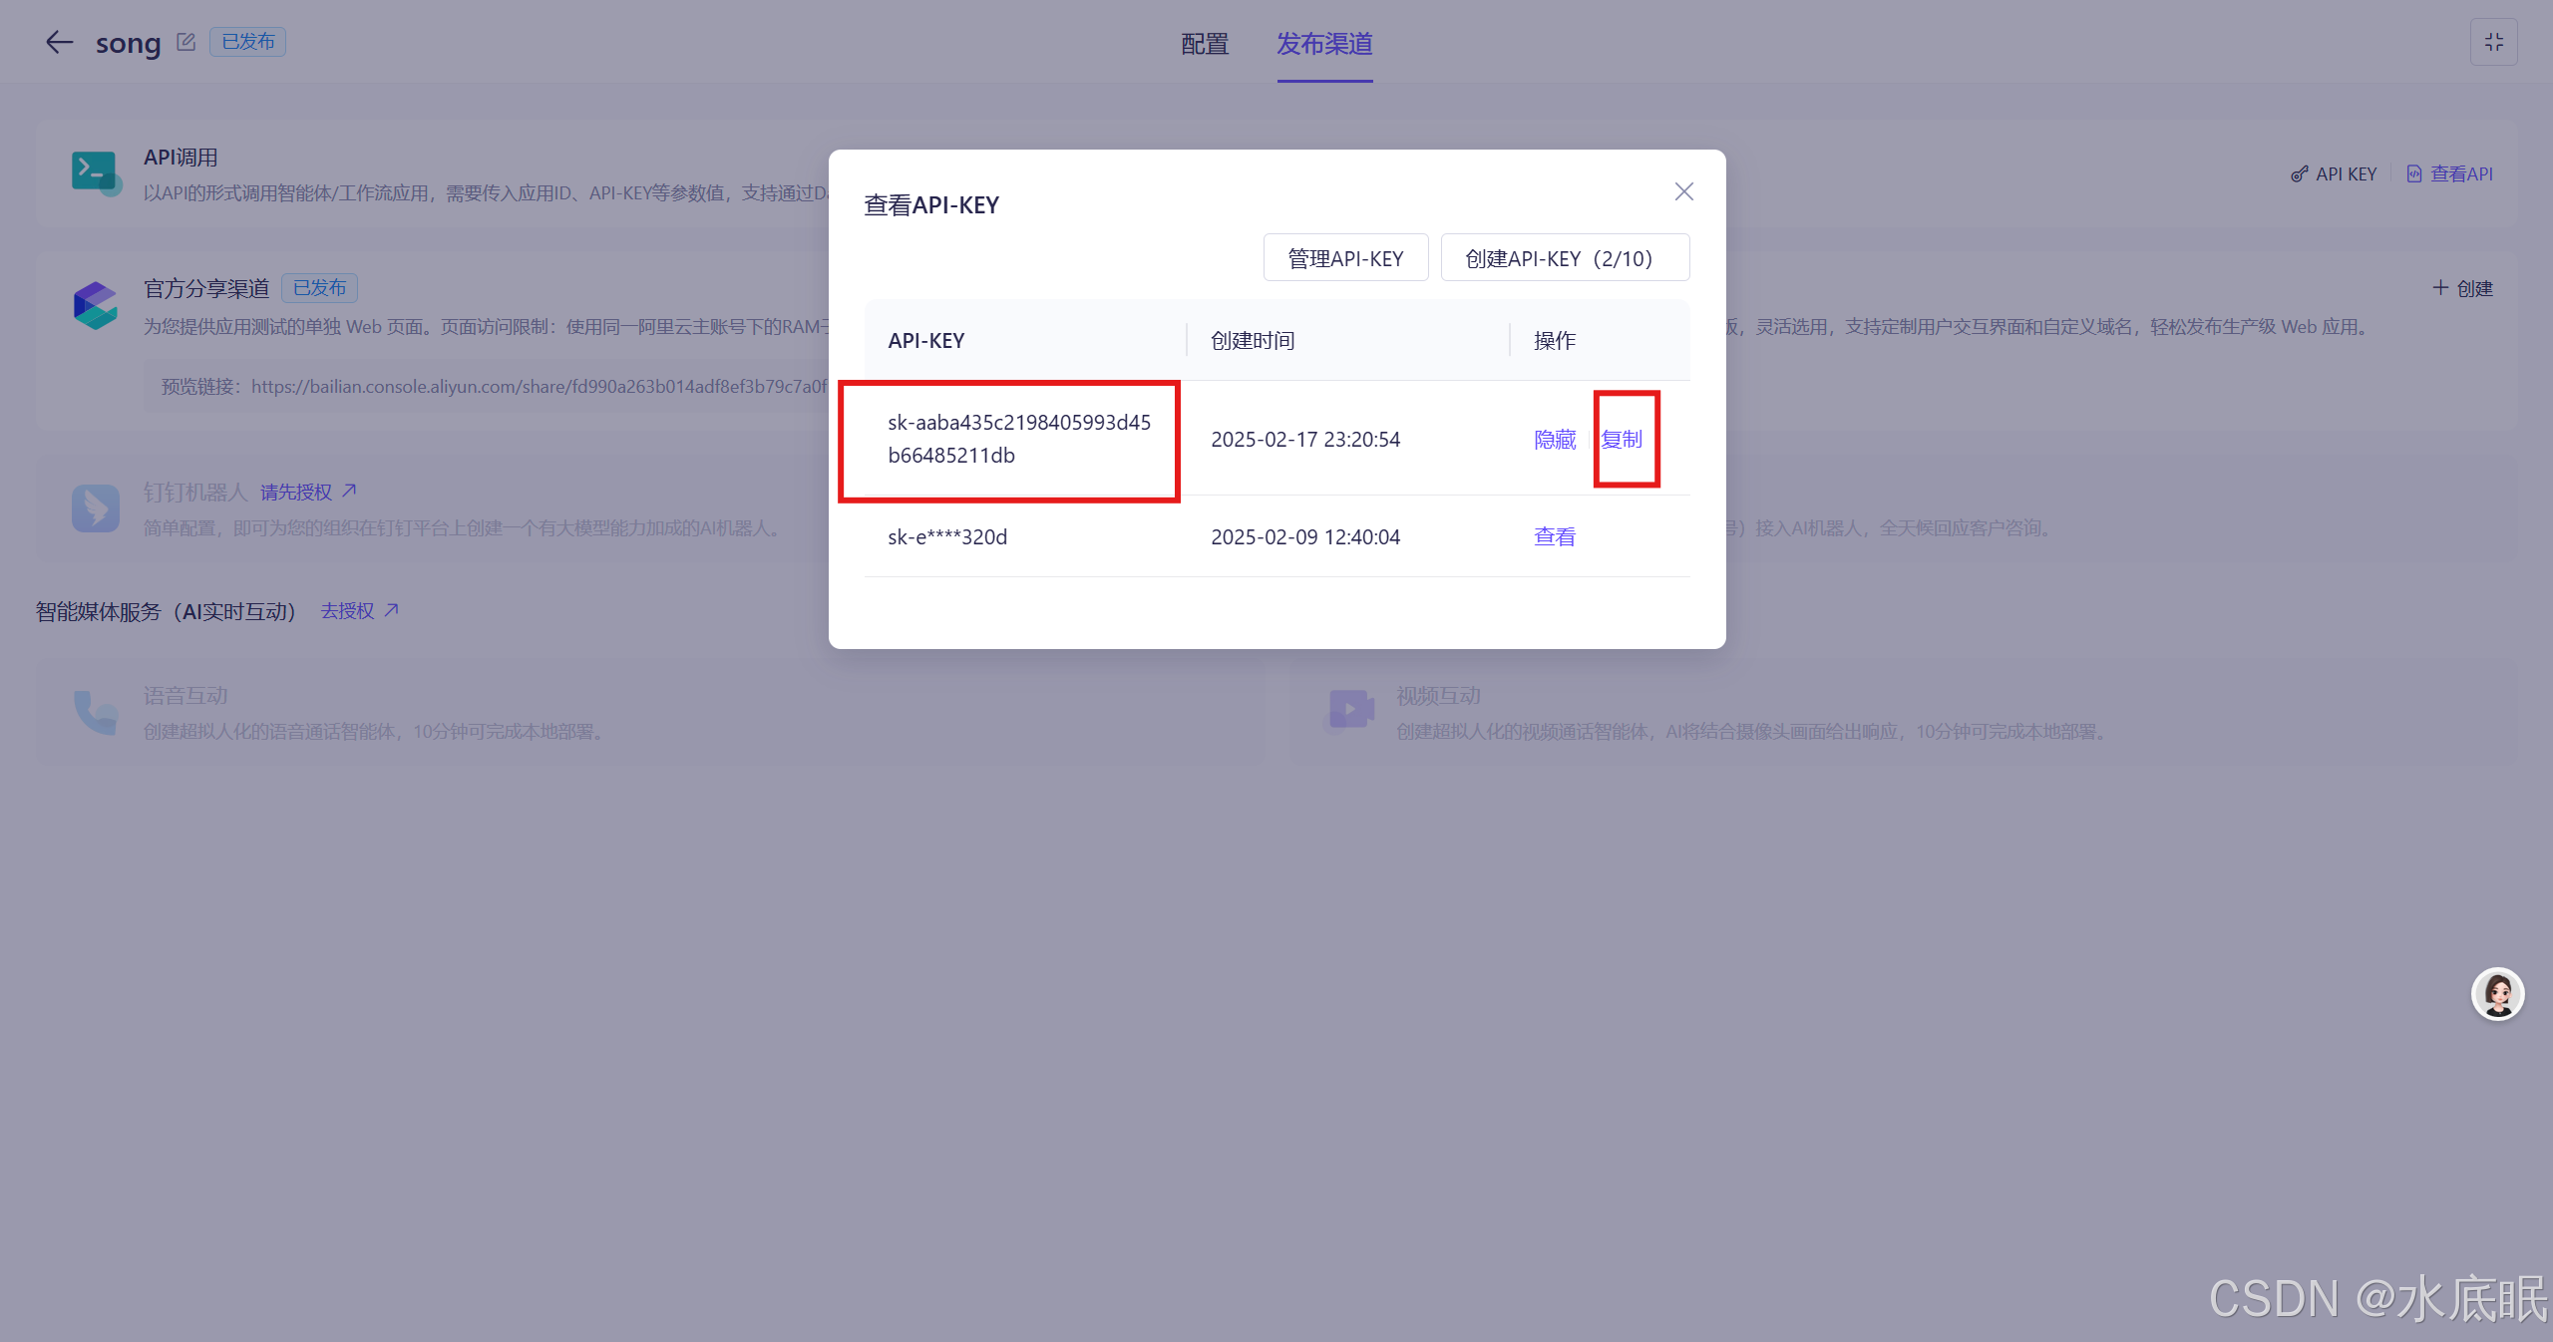The image size is (2553, 1342).
Task: Select the 发布渠道 tab
Action: [x=1324, y=44]
